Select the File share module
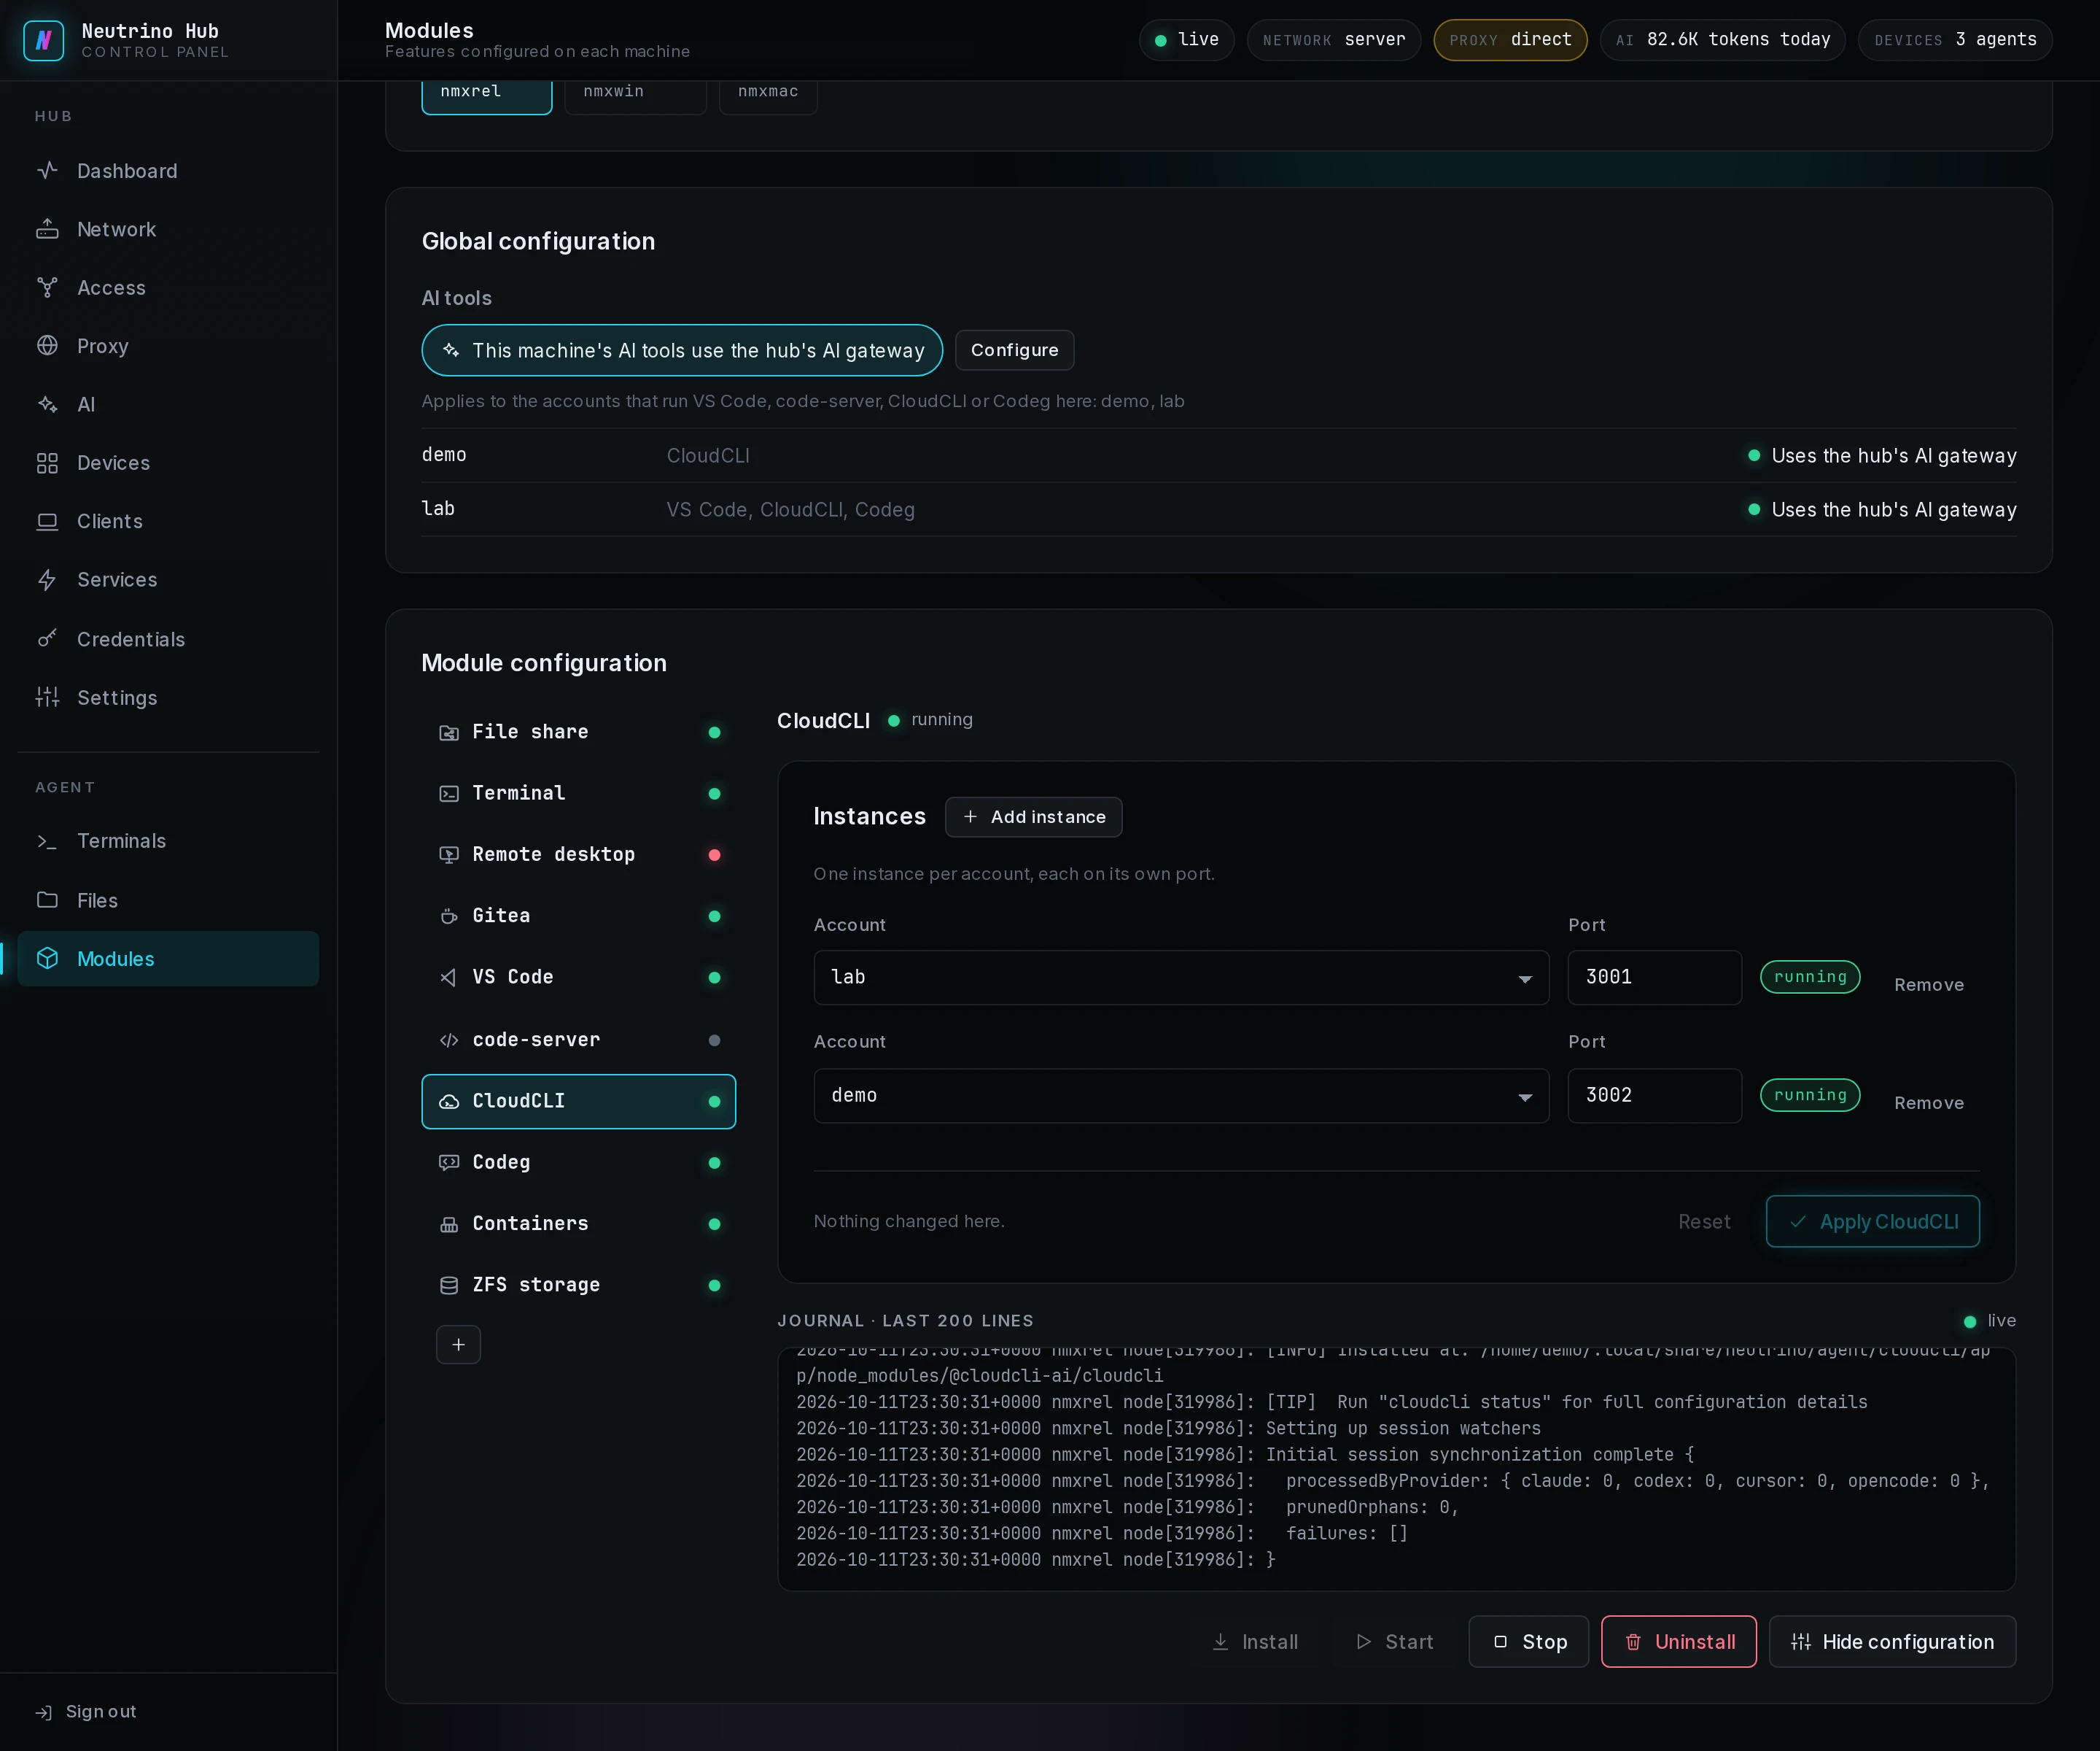This screenshot has height=1751, width=2100. click(579, 733)
